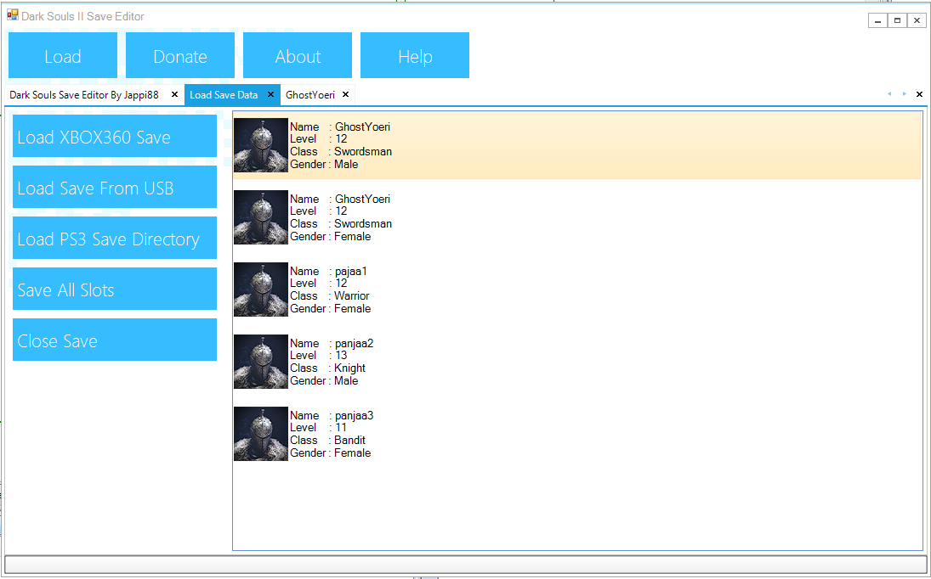931x579 pixels.
Task: Close the tab strip with the far-right X
Action: (920, 94)
